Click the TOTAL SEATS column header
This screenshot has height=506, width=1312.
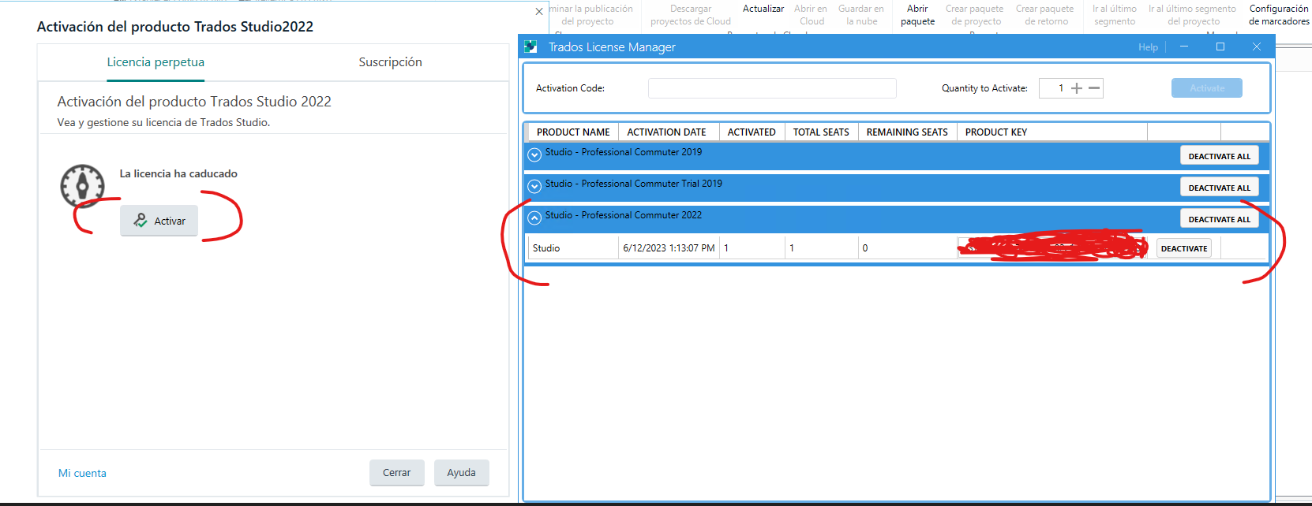821,132
